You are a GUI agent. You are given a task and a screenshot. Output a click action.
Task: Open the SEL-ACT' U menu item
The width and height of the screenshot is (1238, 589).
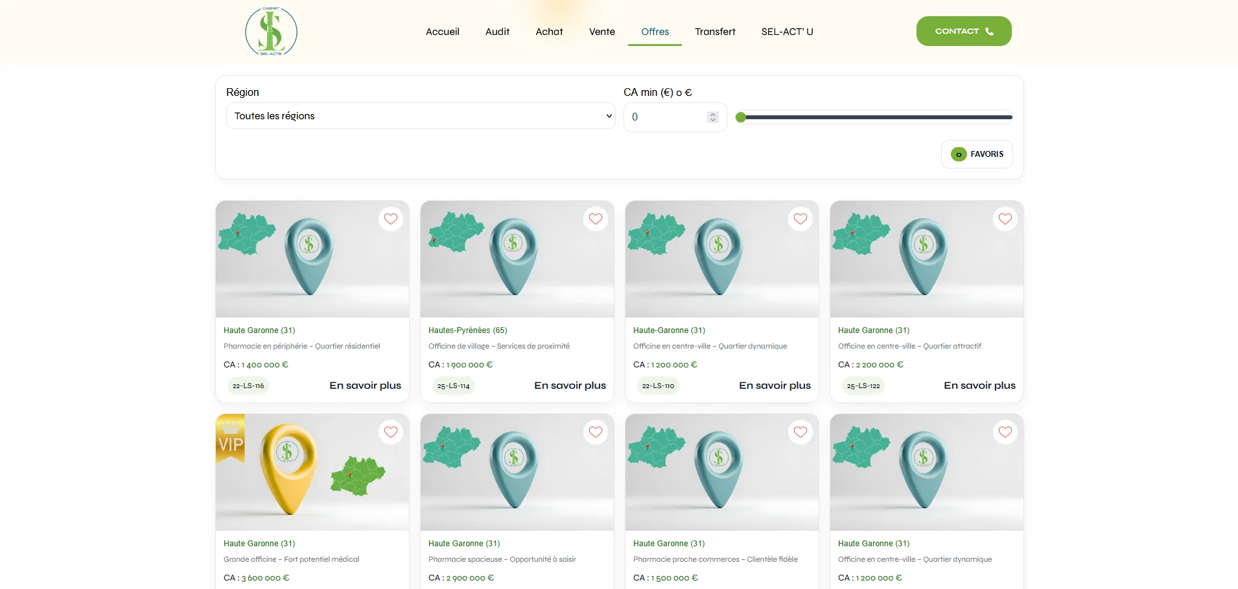[x=787, y=32]
